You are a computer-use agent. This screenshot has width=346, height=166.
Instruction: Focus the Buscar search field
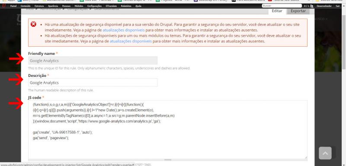coord(282,6)
